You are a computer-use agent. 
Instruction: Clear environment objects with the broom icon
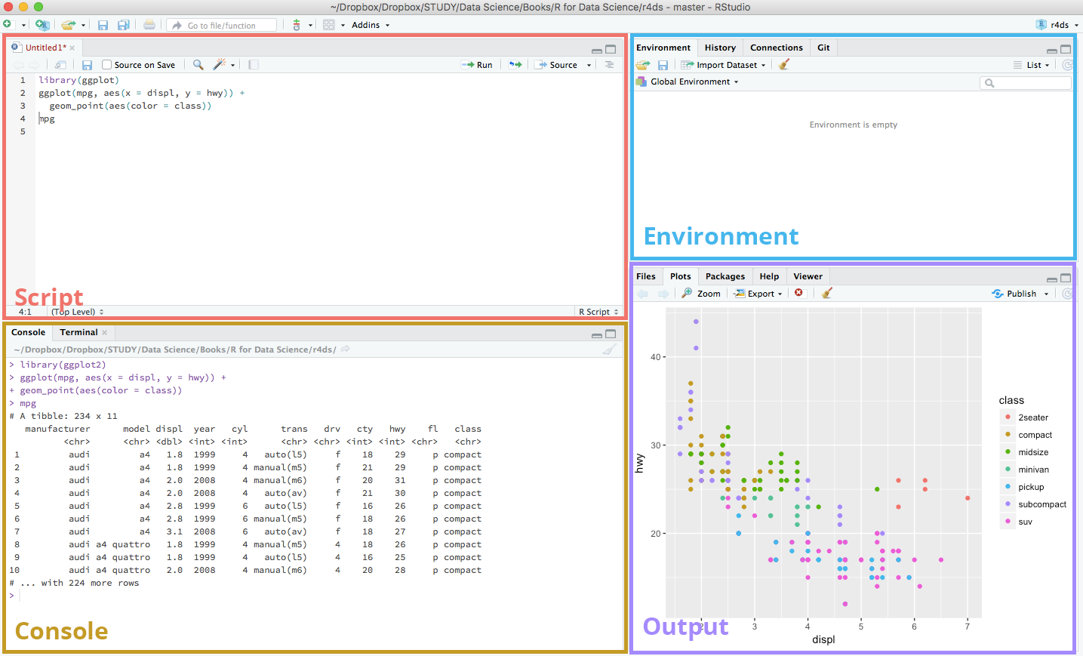[x=783, y=65]
